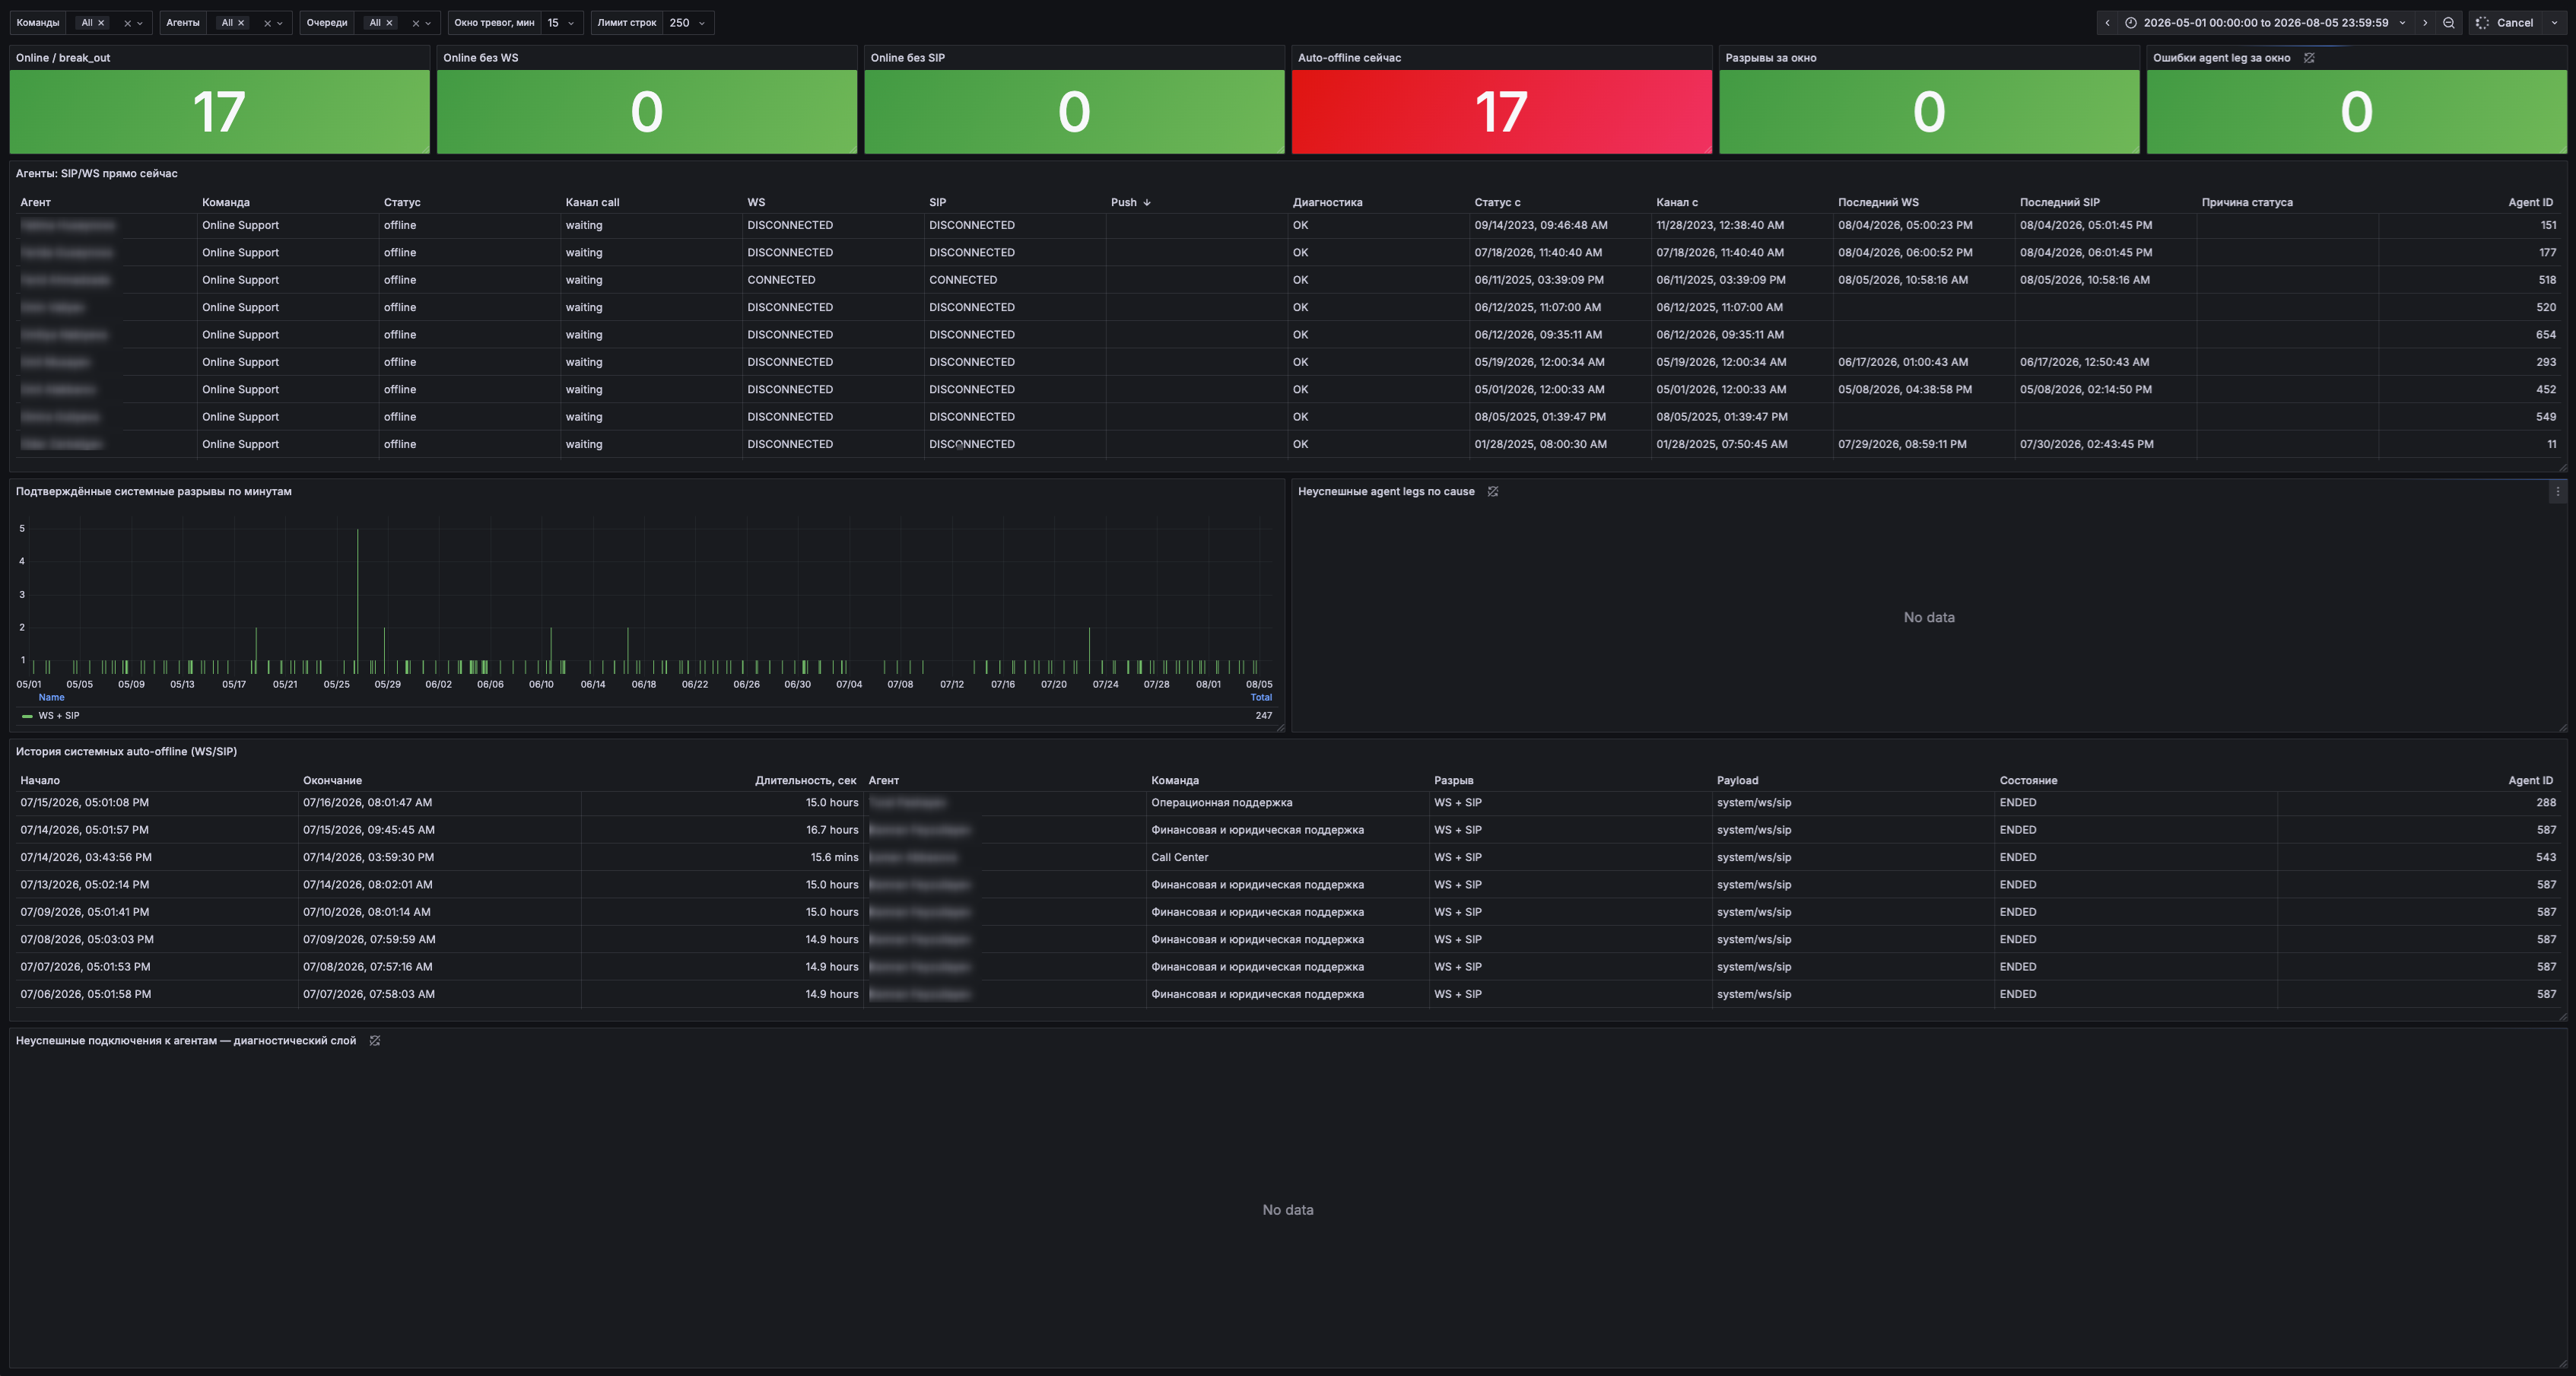Open the Лимит строк dropdown showing 250

[x=688, y=23]
